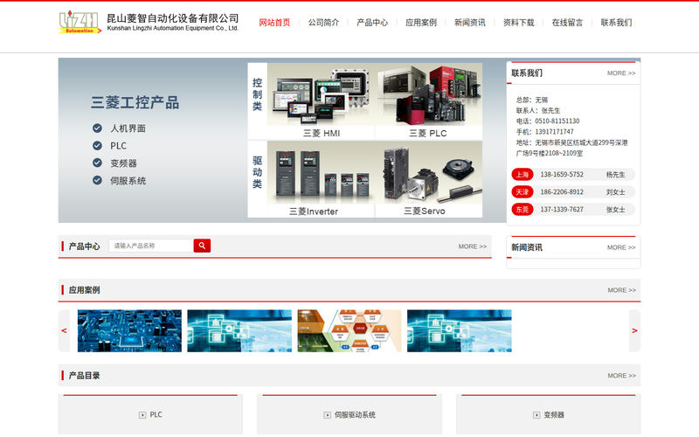Open the circuit board case thumbnail

[129, 331]
